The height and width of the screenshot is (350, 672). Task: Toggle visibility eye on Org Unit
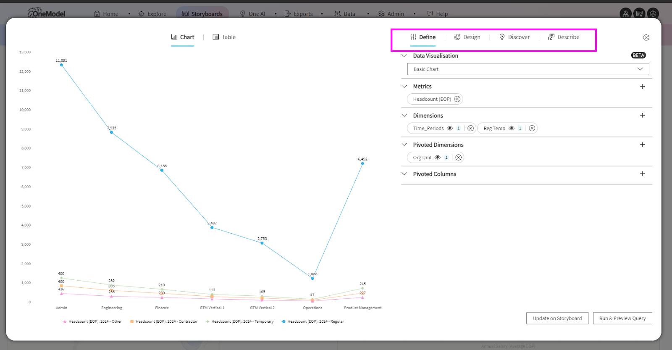438,158
